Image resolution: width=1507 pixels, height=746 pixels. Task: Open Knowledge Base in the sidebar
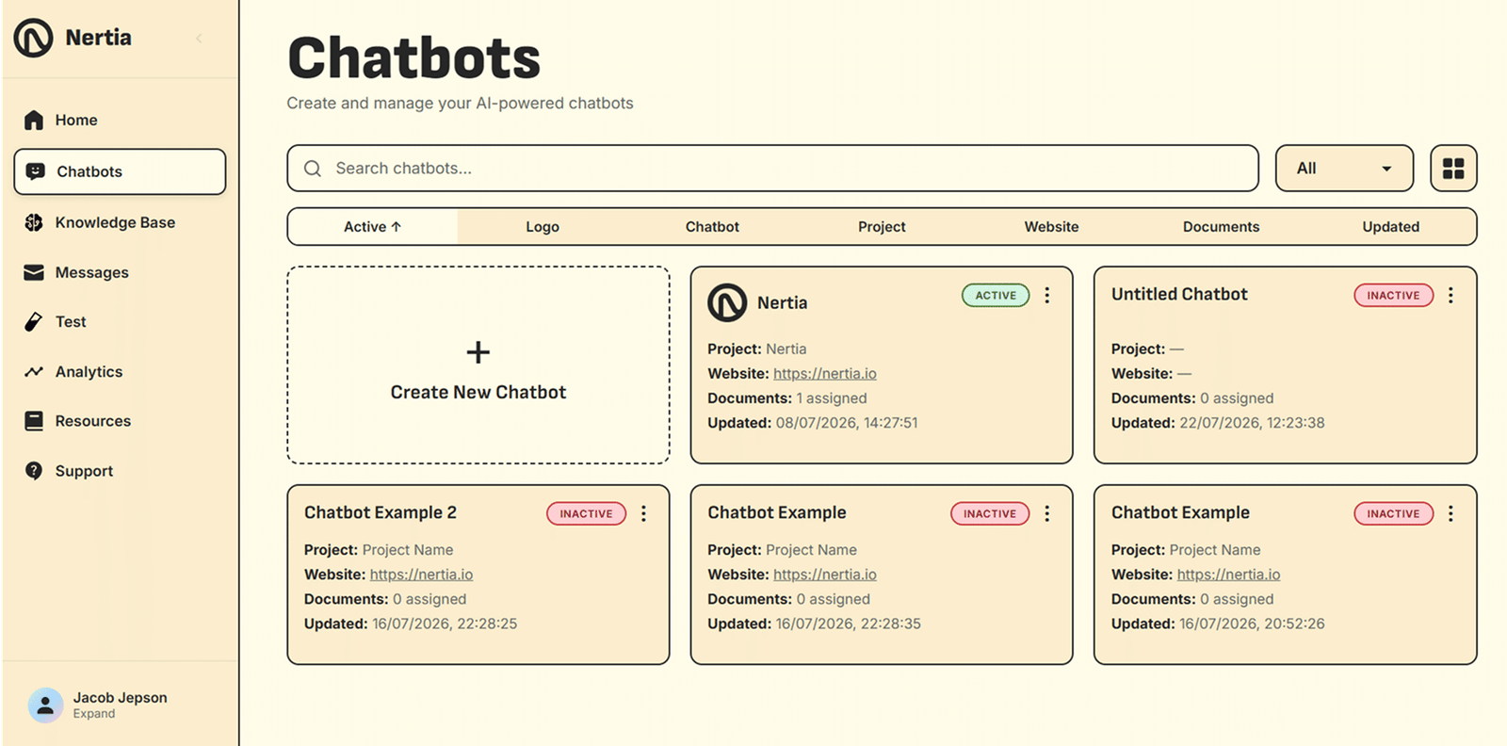click(120, 222)
